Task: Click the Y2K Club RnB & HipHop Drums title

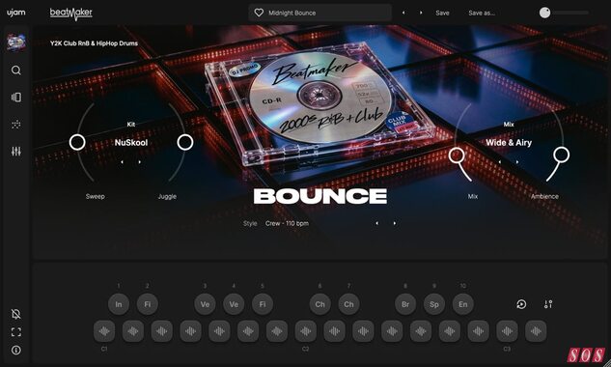Action: [94, 43]
